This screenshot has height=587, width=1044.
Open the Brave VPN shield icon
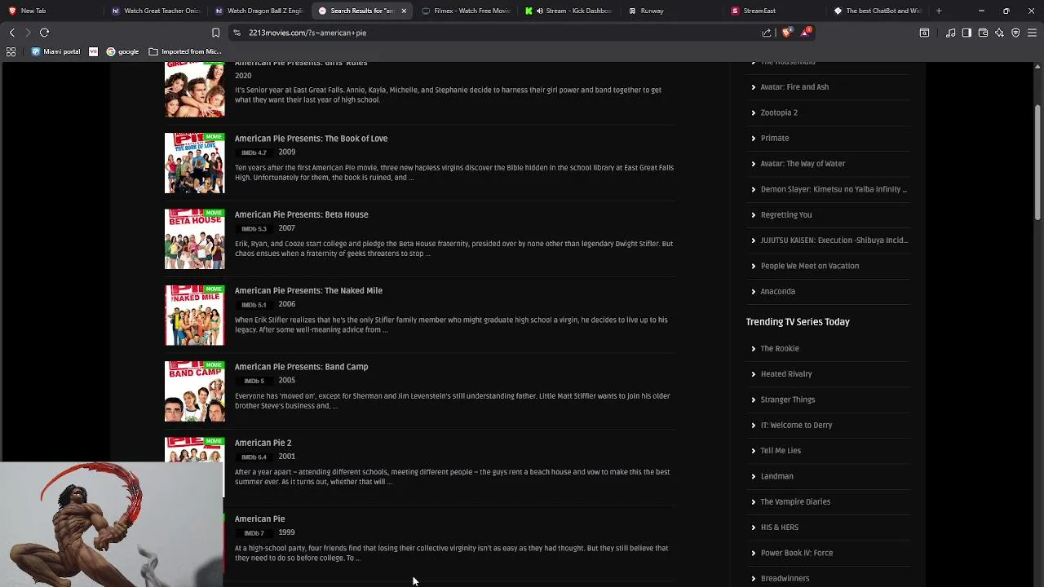[x=1015, y=33]
